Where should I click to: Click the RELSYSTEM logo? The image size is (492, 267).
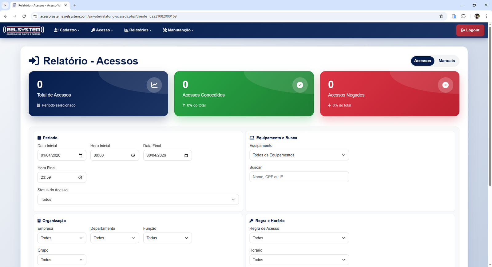pyautogui.click(x=24, y=30)
